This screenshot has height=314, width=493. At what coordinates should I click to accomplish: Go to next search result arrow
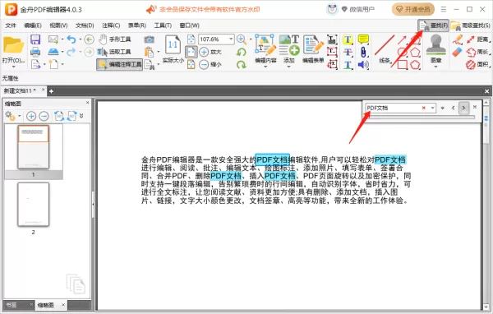coord(463,108)
